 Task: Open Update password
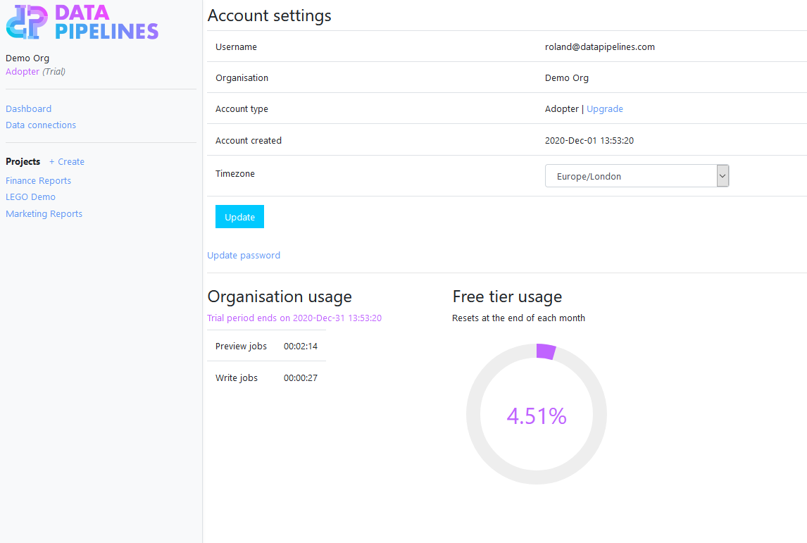coord(244,255)
